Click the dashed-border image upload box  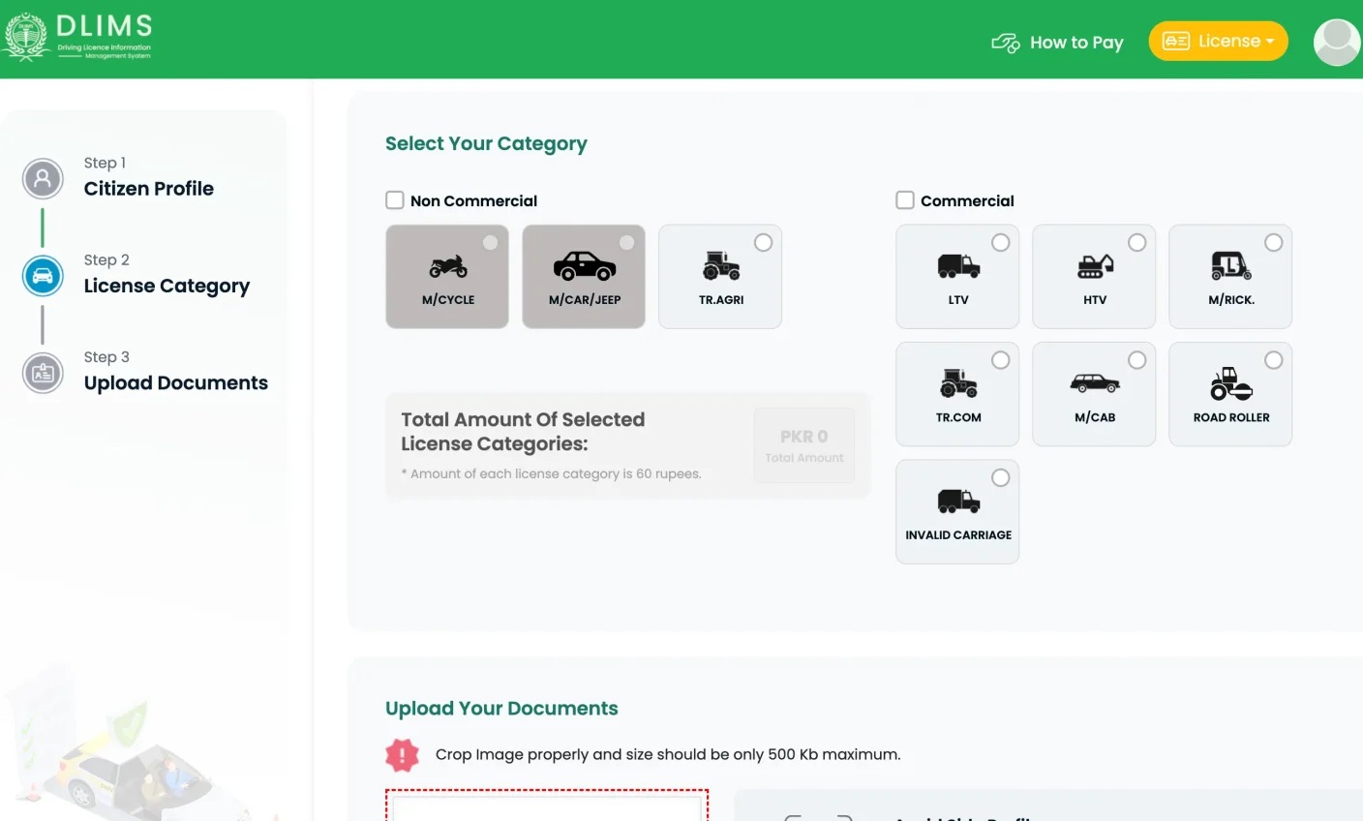pyautogui.click(x=547, y=806)
